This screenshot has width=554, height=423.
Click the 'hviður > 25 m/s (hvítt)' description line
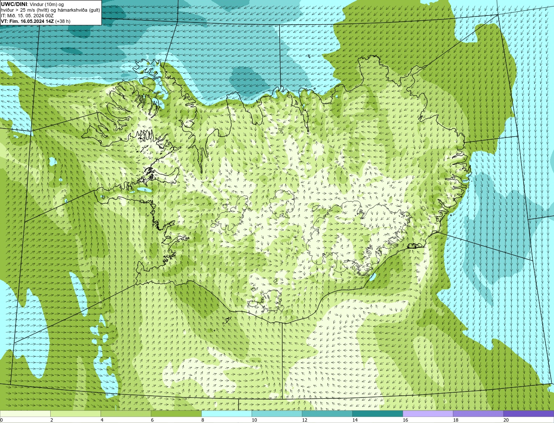tap(51, 10)
